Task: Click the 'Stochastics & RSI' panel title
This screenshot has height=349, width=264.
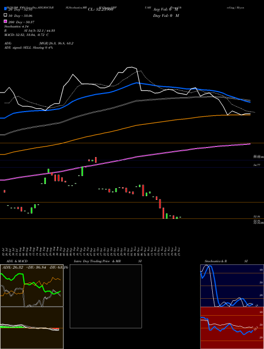Action: pyautogui.click(x=226, y=261)
